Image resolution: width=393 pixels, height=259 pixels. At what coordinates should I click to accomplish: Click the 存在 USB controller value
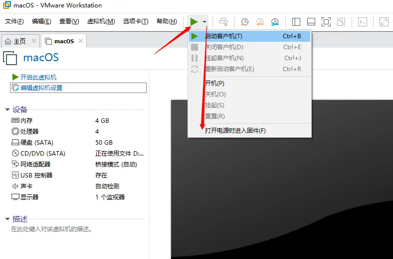[101, 175]
